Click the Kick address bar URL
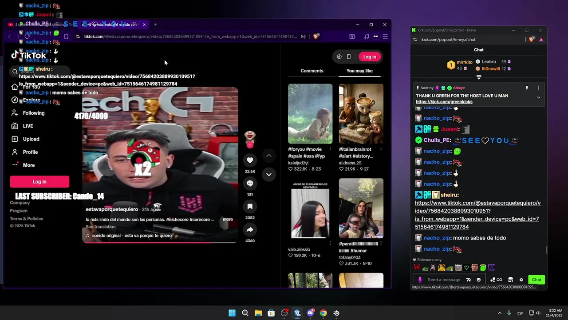The width and height of the screenshot is (568, 320). click(x=448, y=40)
